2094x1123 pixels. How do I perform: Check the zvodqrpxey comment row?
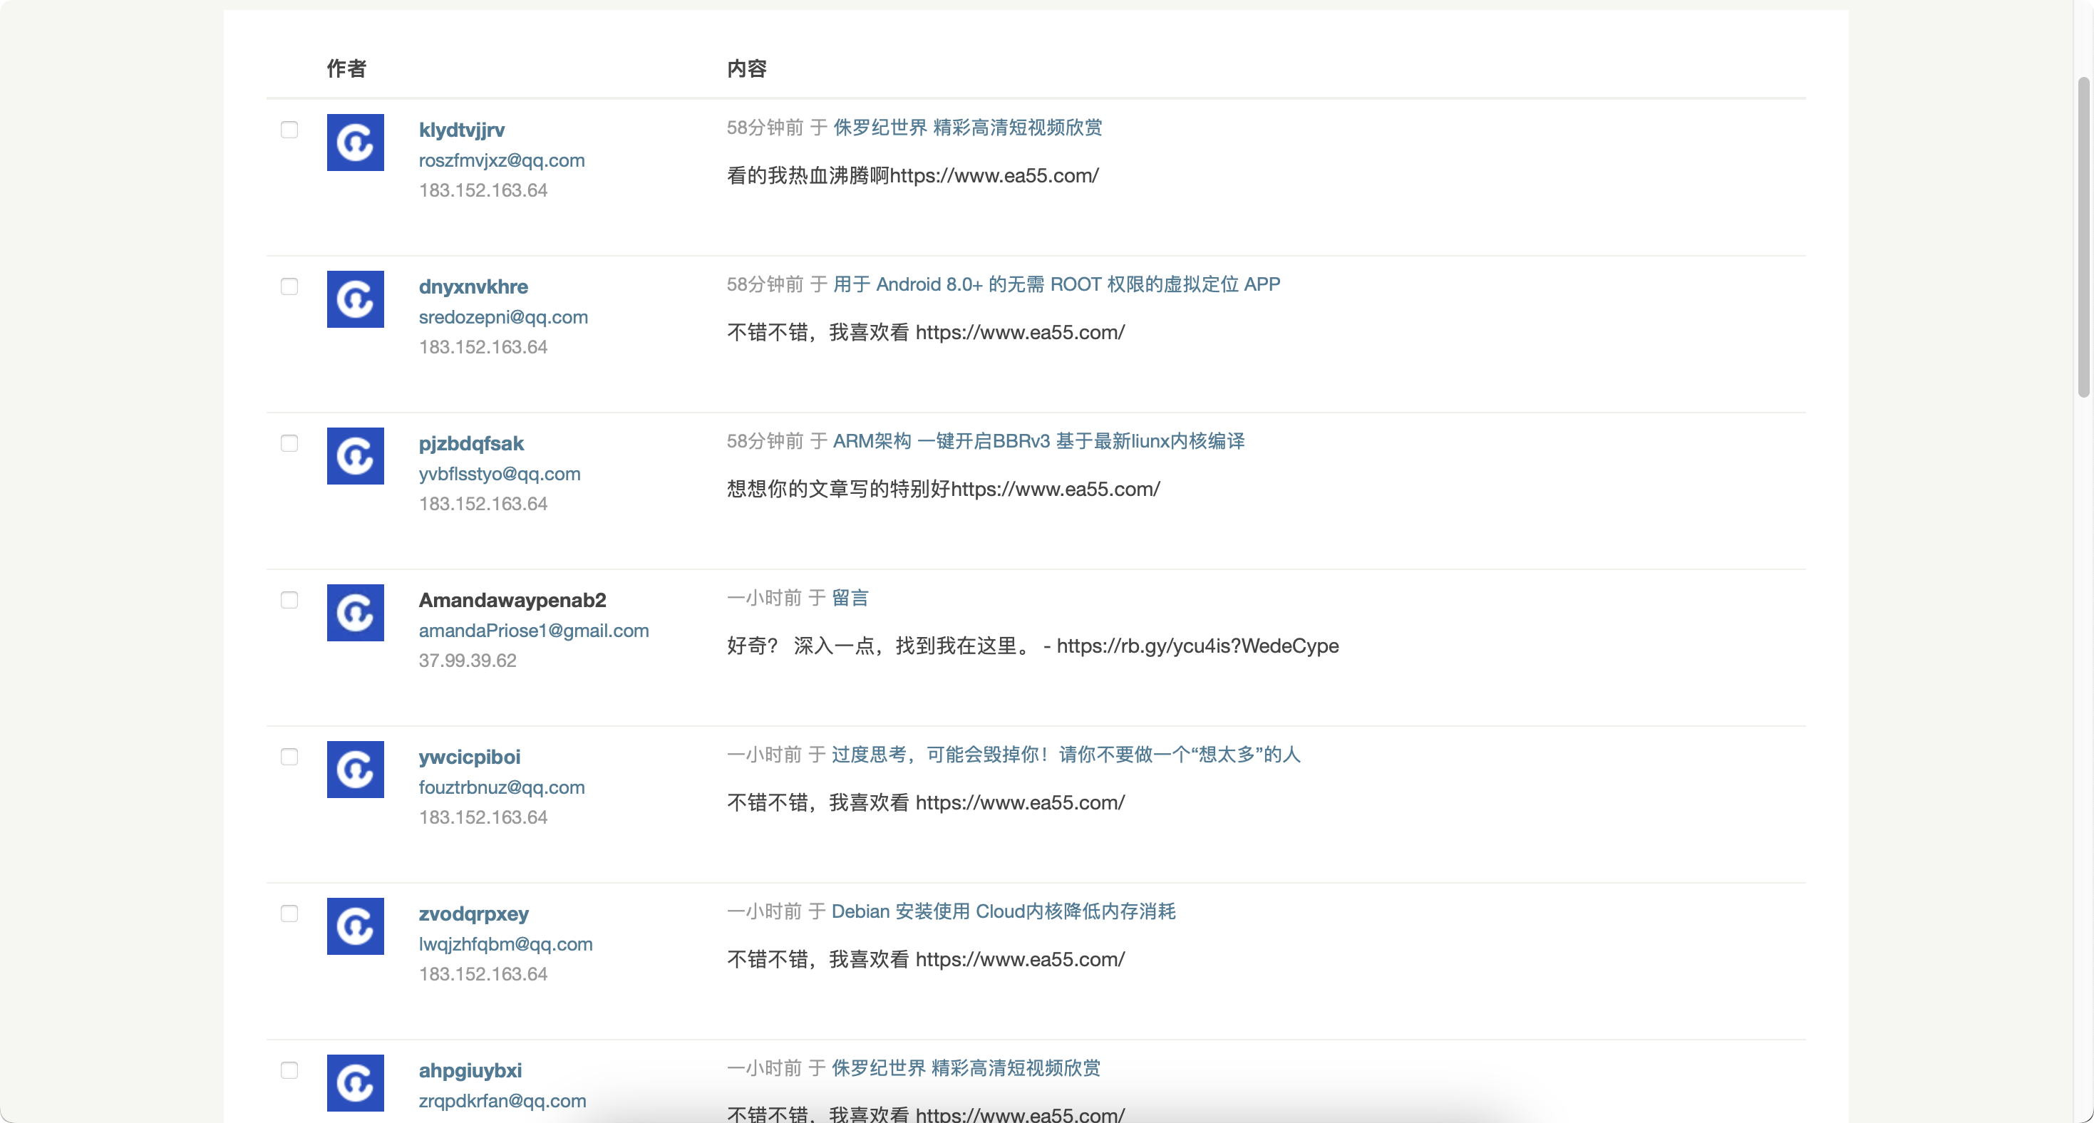click(x=289, y=914)
